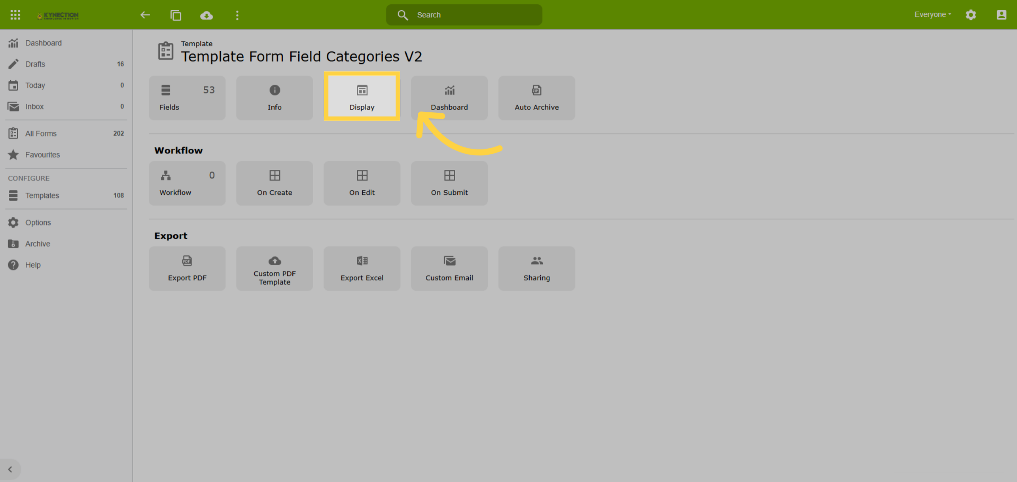The image size is (1017, 482).
Task: Open the settings gear in top bar
Action: click(x=971, y=15)
